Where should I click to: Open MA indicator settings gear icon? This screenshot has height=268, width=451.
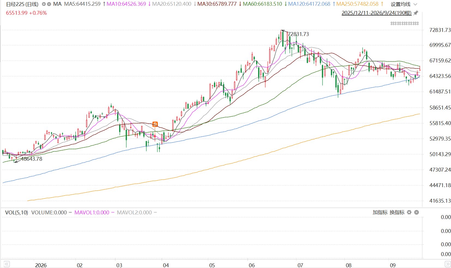[44, 4]
